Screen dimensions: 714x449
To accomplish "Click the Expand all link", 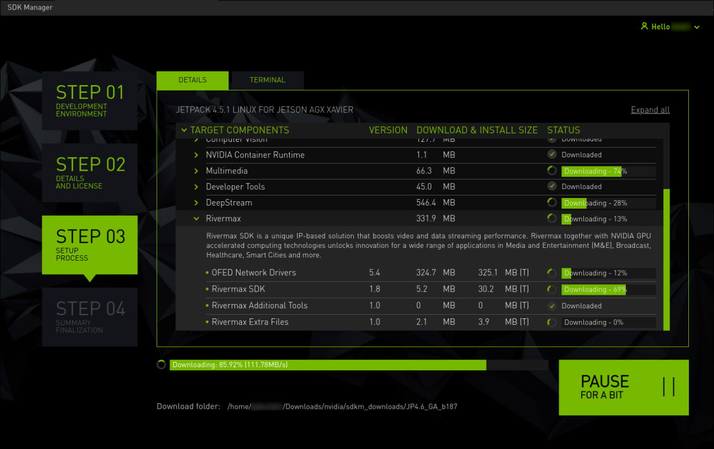I will point(650,110).
